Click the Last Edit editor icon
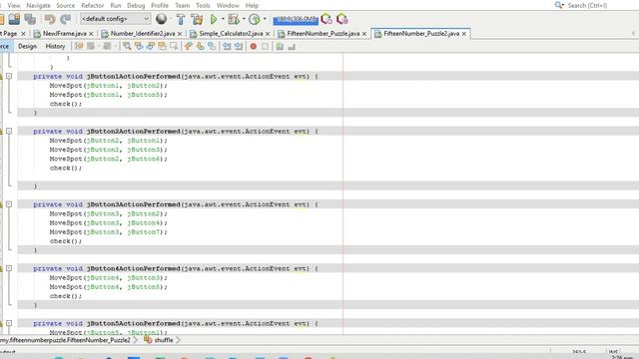639x359 pixels. pos(79,47)
